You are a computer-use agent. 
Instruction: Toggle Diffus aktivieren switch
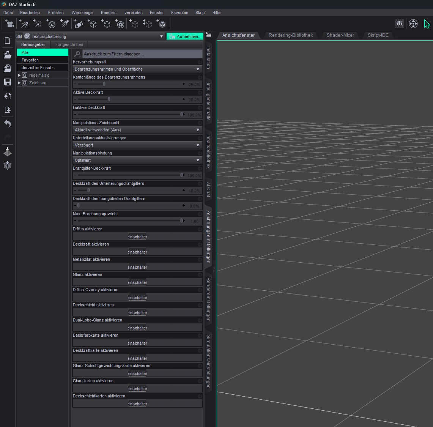[137, 237]
